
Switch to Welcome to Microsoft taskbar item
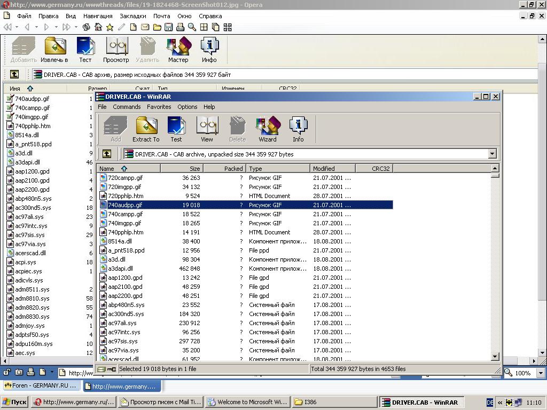pyautogui.click(x=248, y=402)
